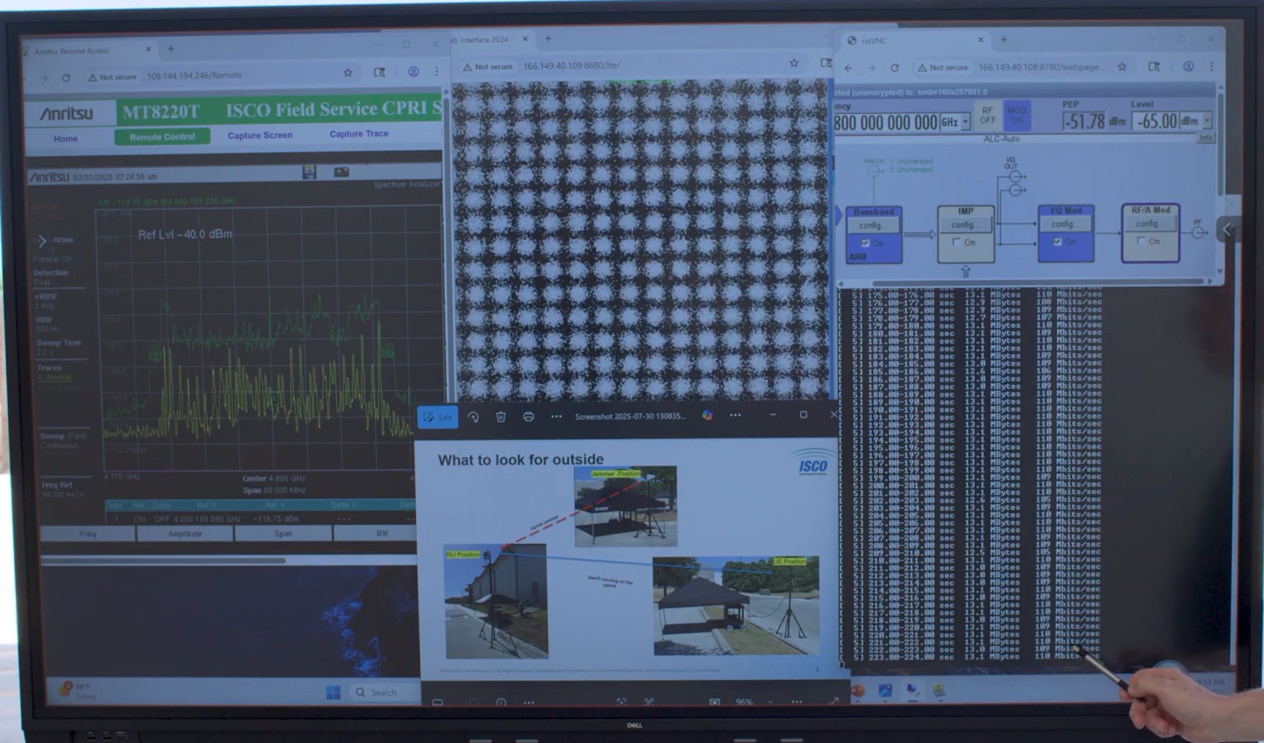Enable the IMP On checkbox

(x=956, y=242)
